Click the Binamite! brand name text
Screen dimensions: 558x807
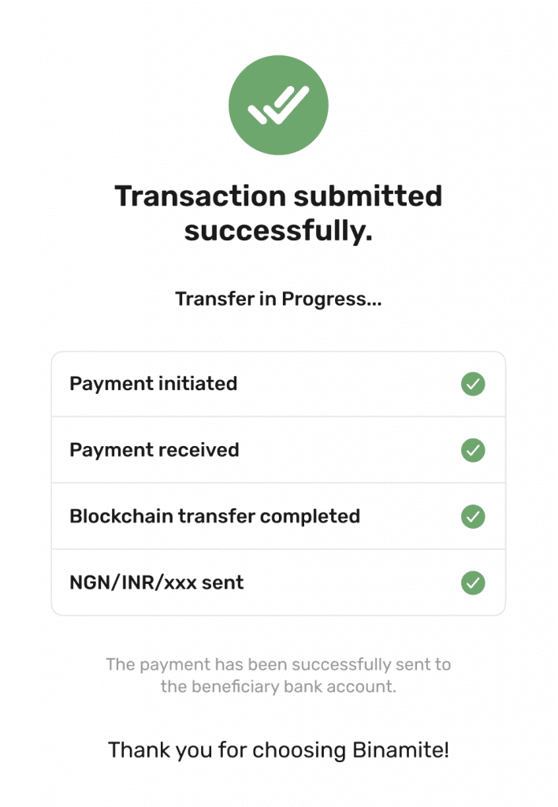pos(400,750)
